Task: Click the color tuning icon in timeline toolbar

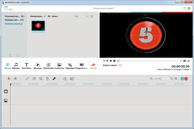Action: [72, 79]
